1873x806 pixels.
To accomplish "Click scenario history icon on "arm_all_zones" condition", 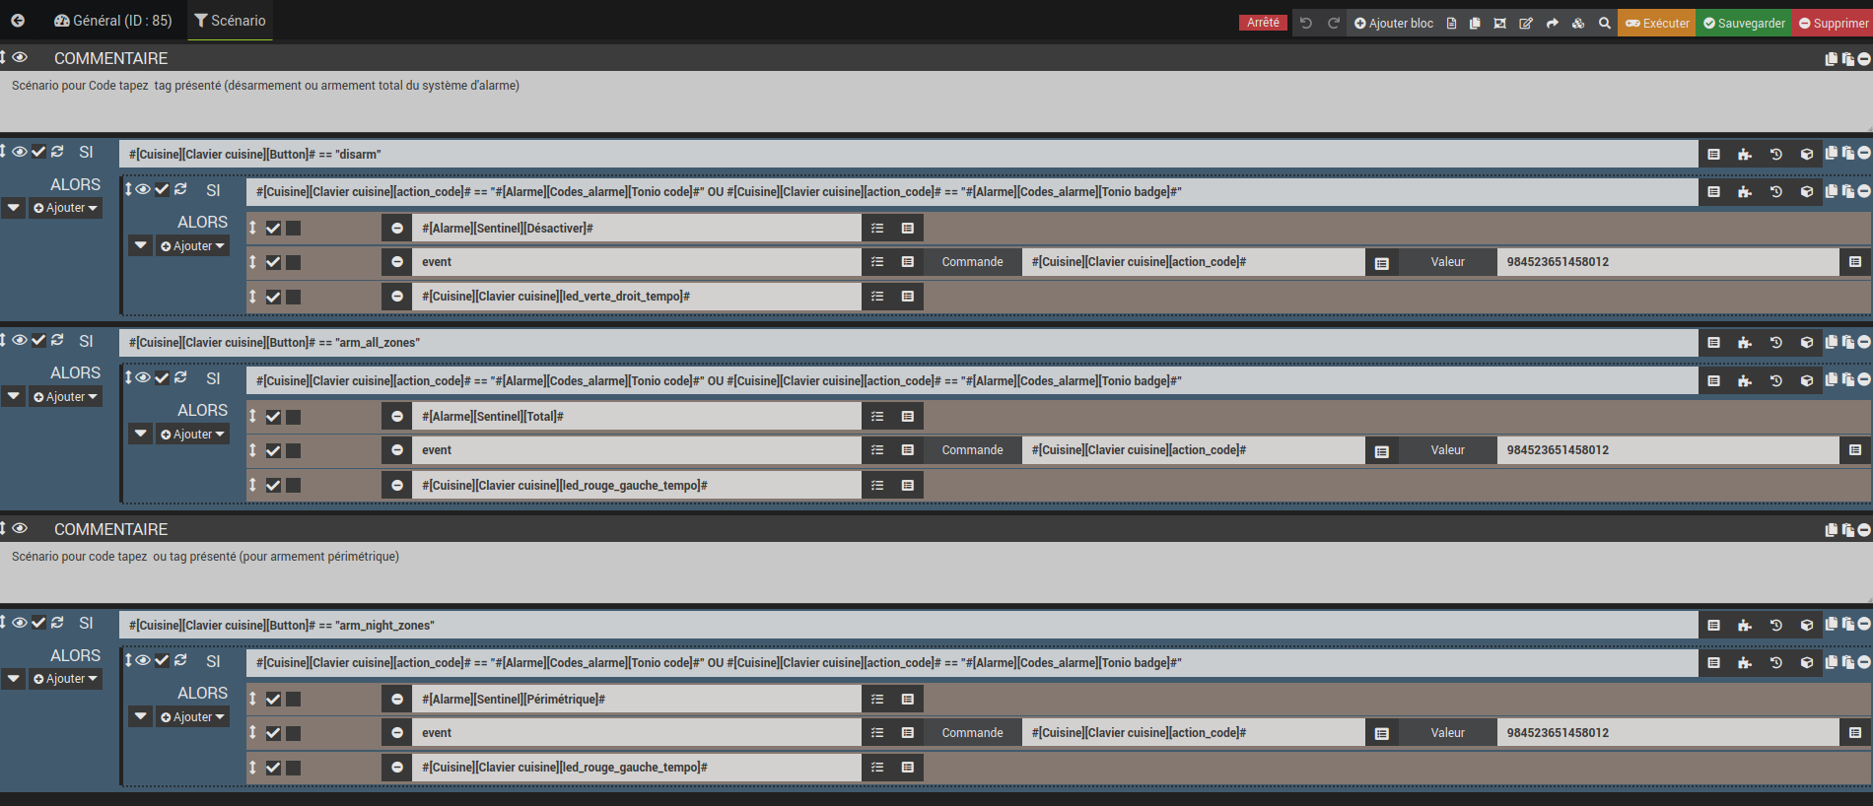I will [1775, 343].
